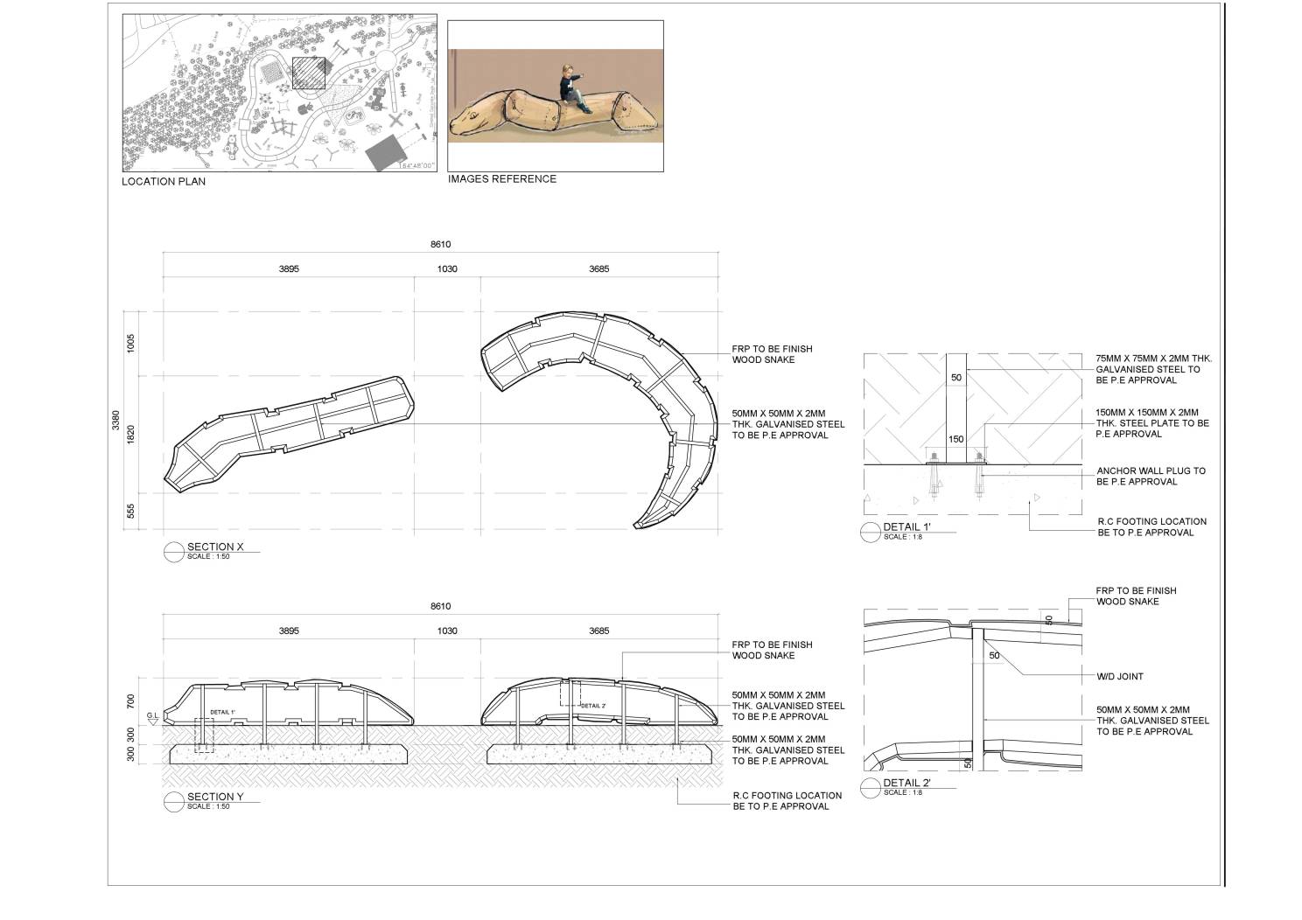Open the LOCATION PLAN title label
This screenshot has width=1302, height=920.
click(163, 183)
